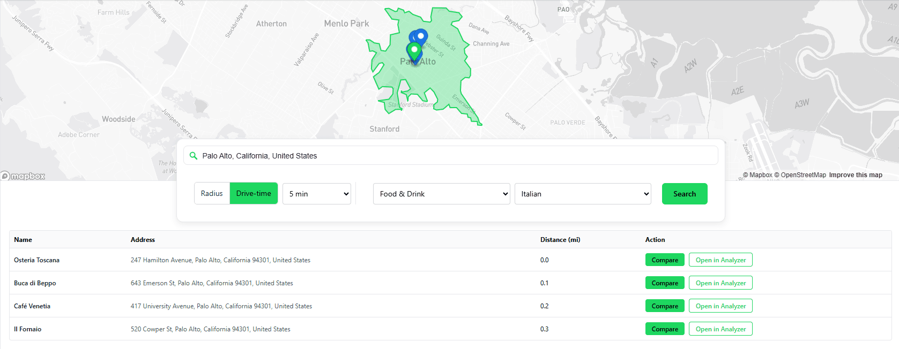
Task: Click the magnifier icon in location field
Action: [x=194, y=156]
